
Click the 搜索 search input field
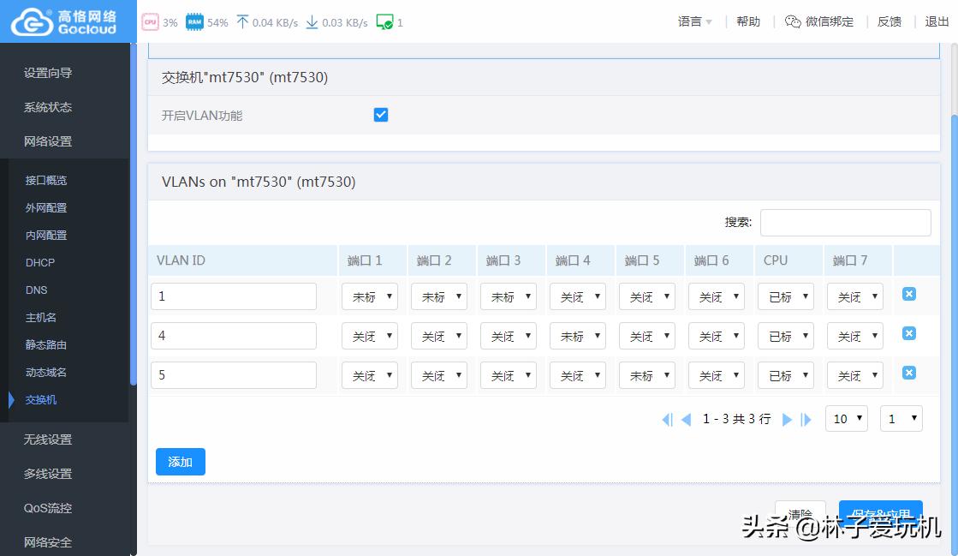[845, 223]
